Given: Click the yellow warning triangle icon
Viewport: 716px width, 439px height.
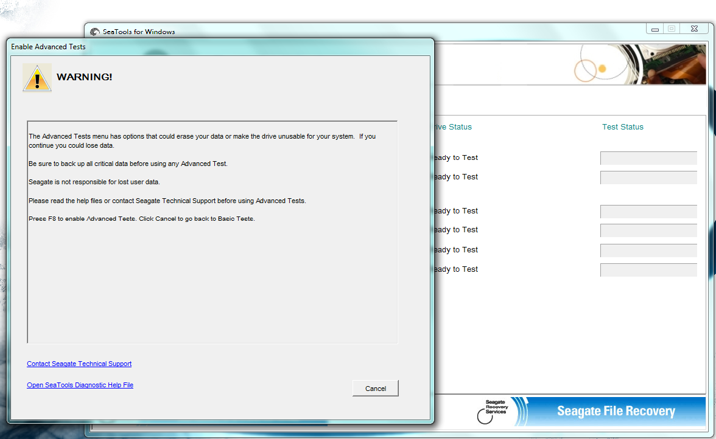Looking at the screenshot, I should point(37,78).
